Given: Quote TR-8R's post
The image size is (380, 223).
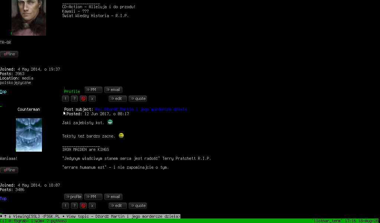Looking at the screenshot, I should 138,99.
